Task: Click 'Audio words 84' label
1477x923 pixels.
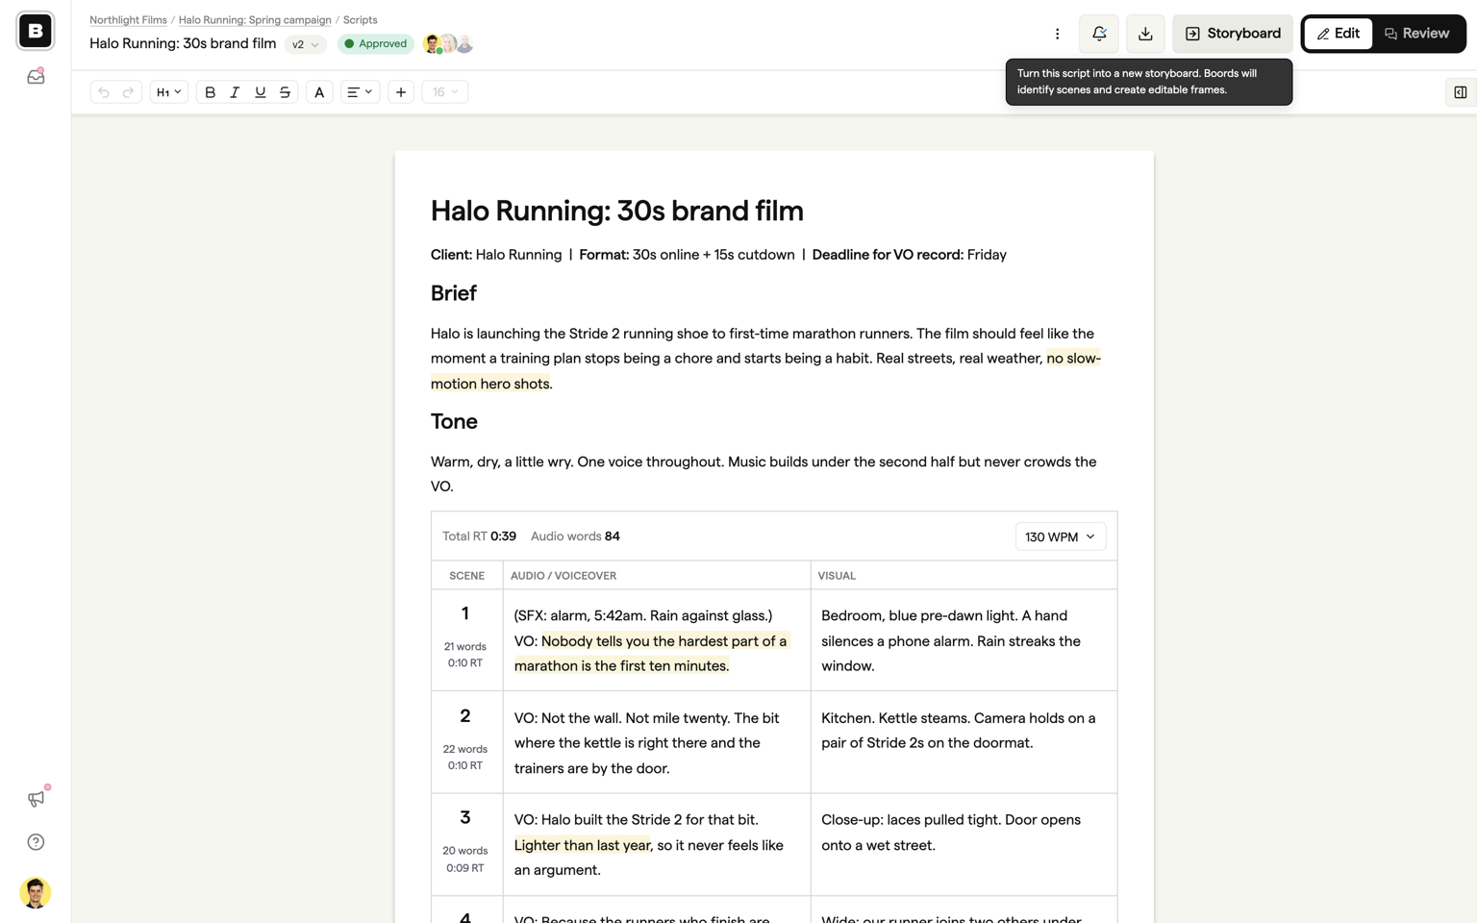Action: point(575,536)
